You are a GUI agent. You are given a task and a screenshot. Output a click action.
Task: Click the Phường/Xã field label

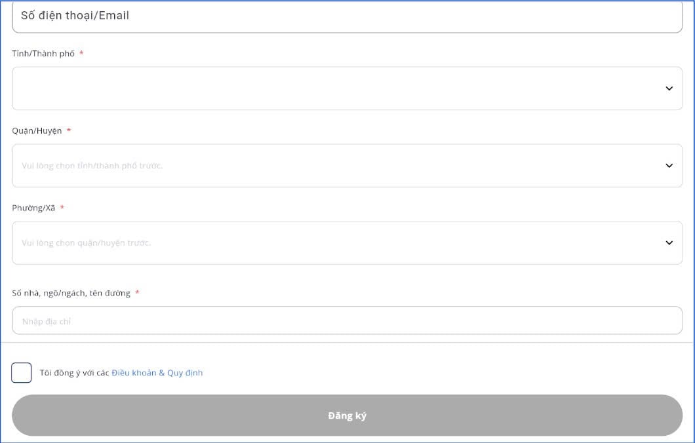[33, 208]
